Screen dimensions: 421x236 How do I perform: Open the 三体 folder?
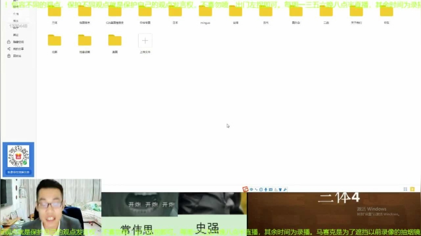54,12
